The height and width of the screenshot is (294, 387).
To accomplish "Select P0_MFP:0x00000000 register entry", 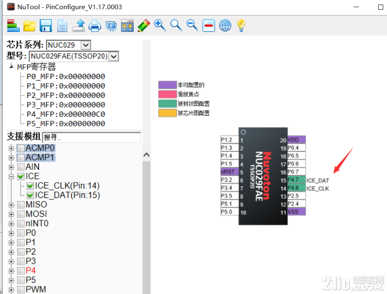I will point(66,76).
